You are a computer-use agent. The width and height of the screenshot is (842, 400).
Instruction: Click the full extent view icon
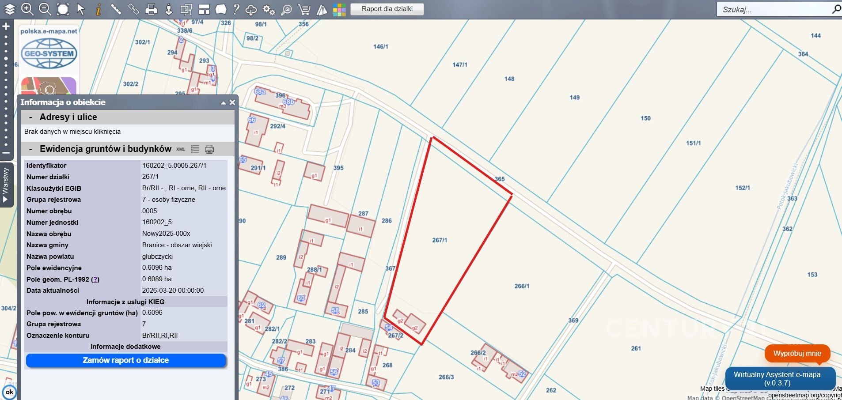point(63,9)
